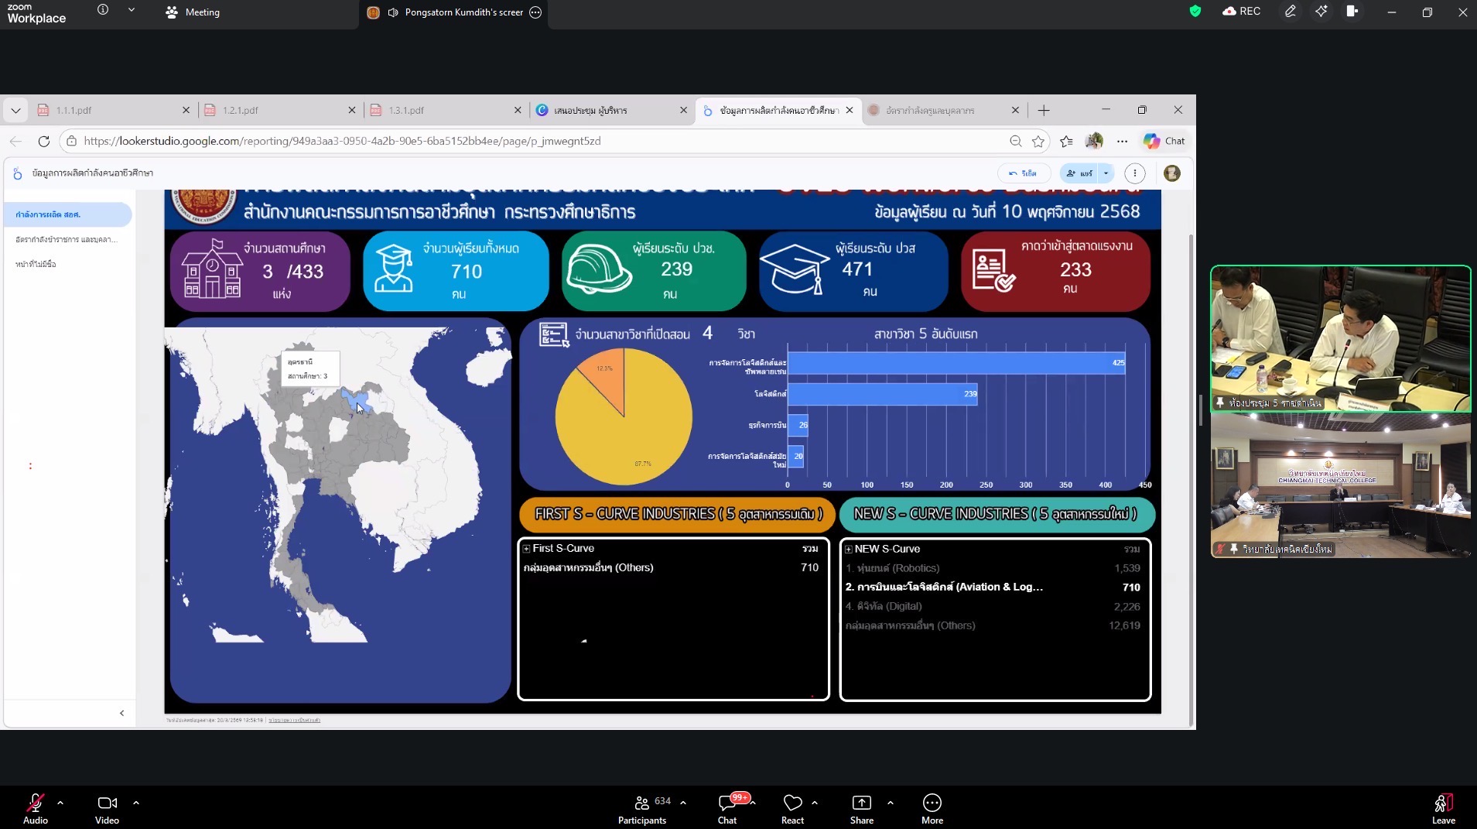
Task: Open the Copilot Chat button
Action: (x=1165, y=141)
